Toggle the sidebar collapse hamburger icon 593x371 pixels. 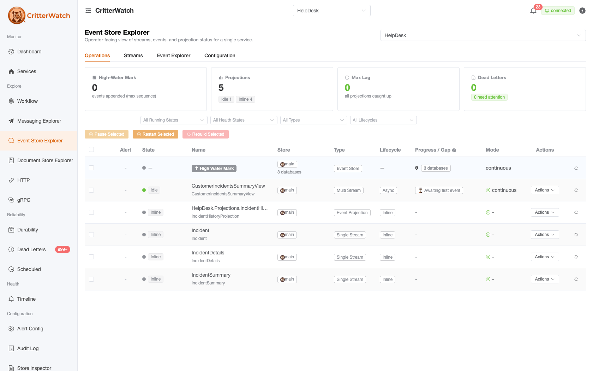point(88,11)
